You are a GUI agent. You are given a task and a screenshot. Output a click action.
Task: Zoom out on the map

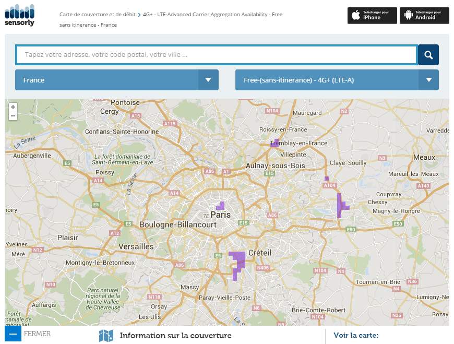[x=13, y=116]
